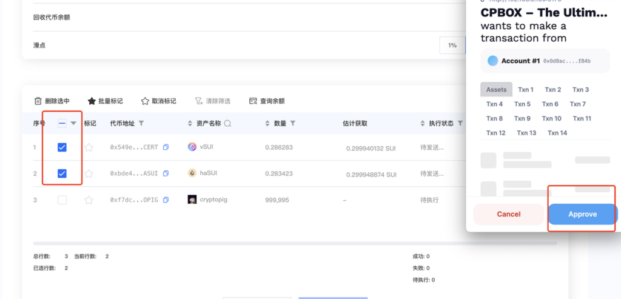Check the cryptopig row checkbox

click(62, 200)
